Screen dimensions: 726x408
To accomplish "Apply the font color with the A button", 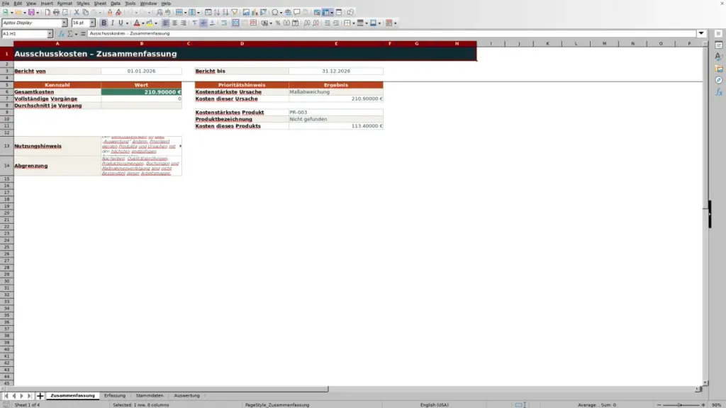I will 137,23.
